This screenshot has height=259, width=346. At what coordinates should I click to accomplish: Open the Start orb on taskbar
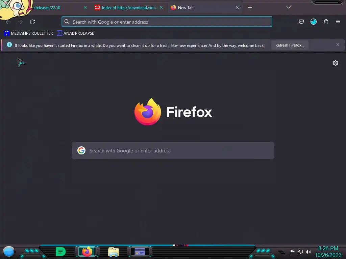coord(8,252)
